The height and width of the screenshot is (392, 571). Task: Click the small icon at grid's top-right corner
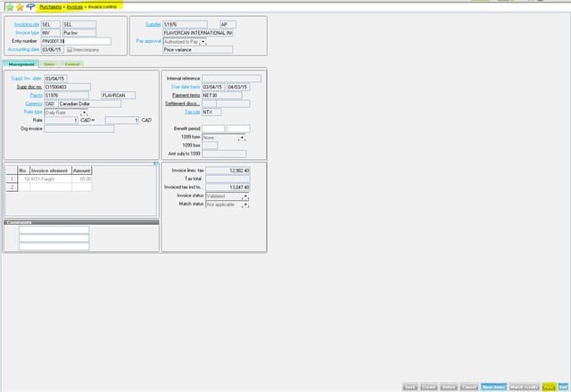(x=155, y=163)
